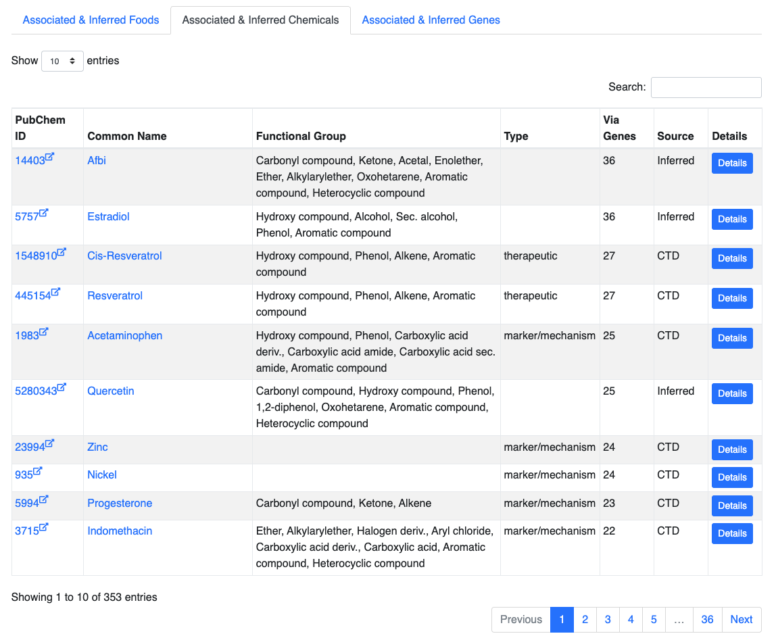Sort table by Functional Group column
This screenshot has height=638, width=776.
point(376,128)
